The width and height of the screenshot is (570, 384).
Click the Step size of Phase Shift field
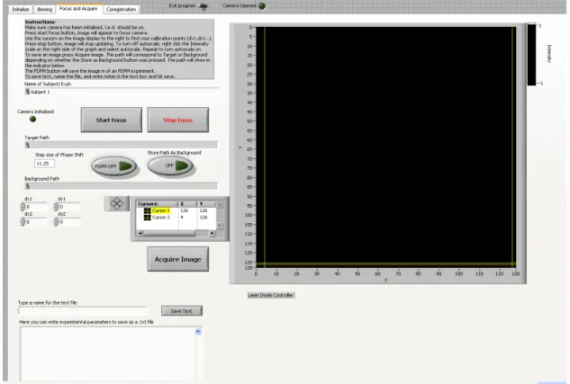(x=44, y=164)
